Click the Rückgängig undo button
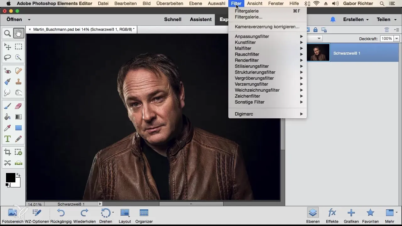The height and width of the screenshot is (226, 402). (x=61, y=216)
